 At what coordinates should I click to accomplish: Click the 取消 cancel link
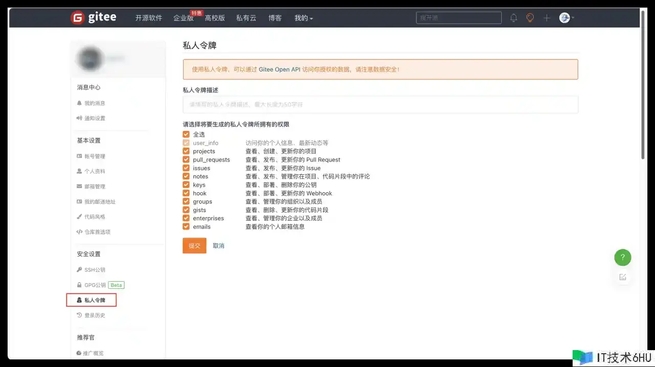coord(219,246)
